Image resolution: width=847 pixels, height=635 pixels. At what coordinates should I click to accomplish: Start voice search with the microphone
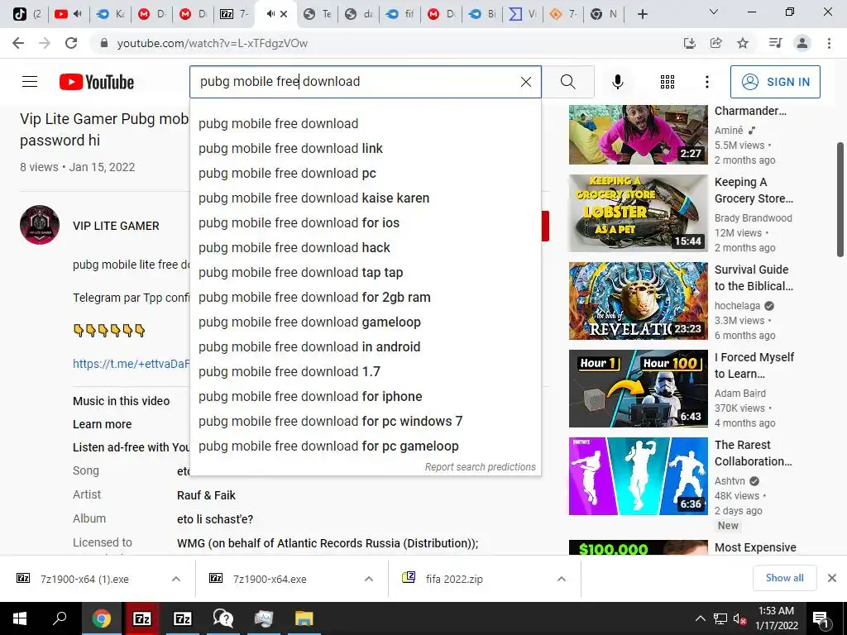617,82
